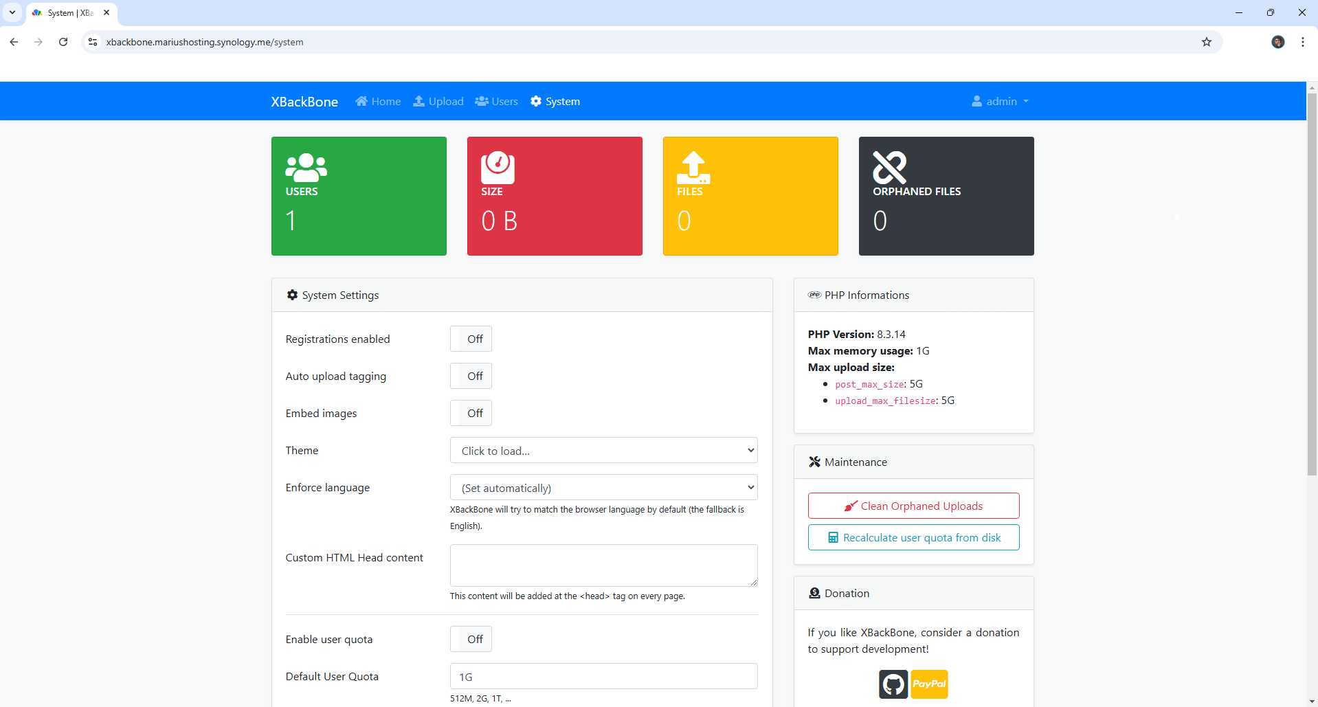Click the person icon next to admin

pos(976,101)
